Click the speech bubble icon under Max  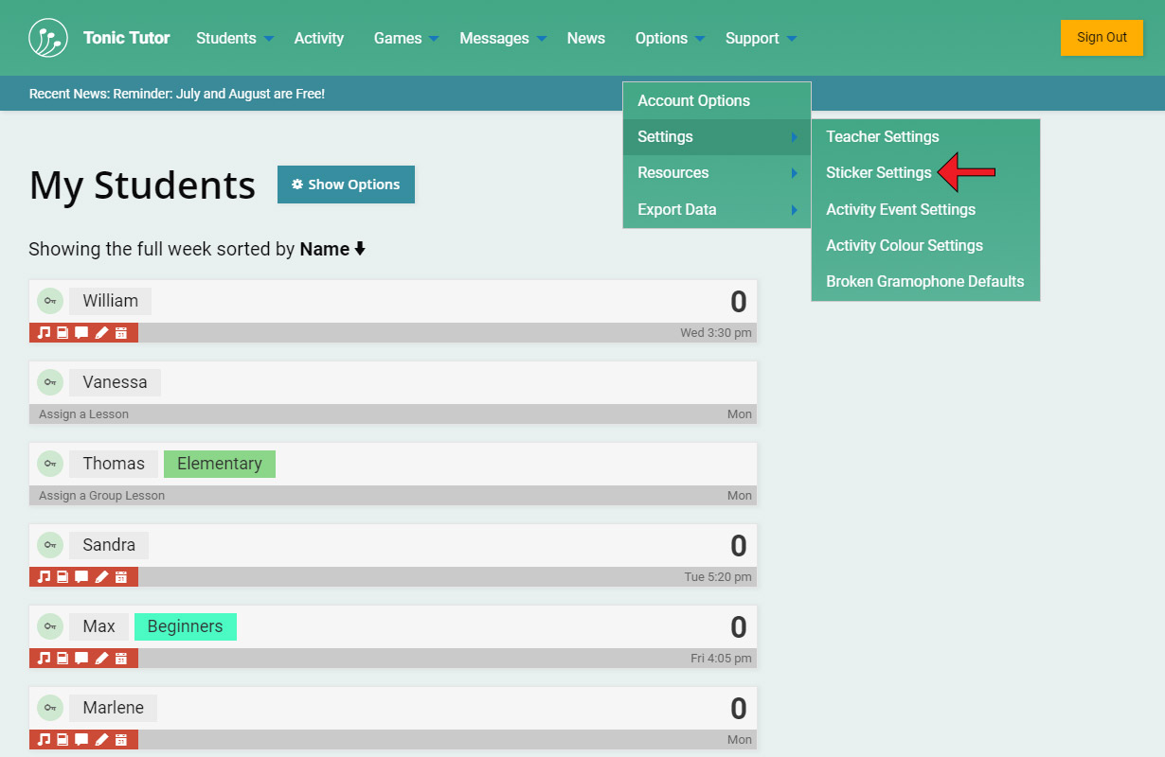tap(81, 659)
